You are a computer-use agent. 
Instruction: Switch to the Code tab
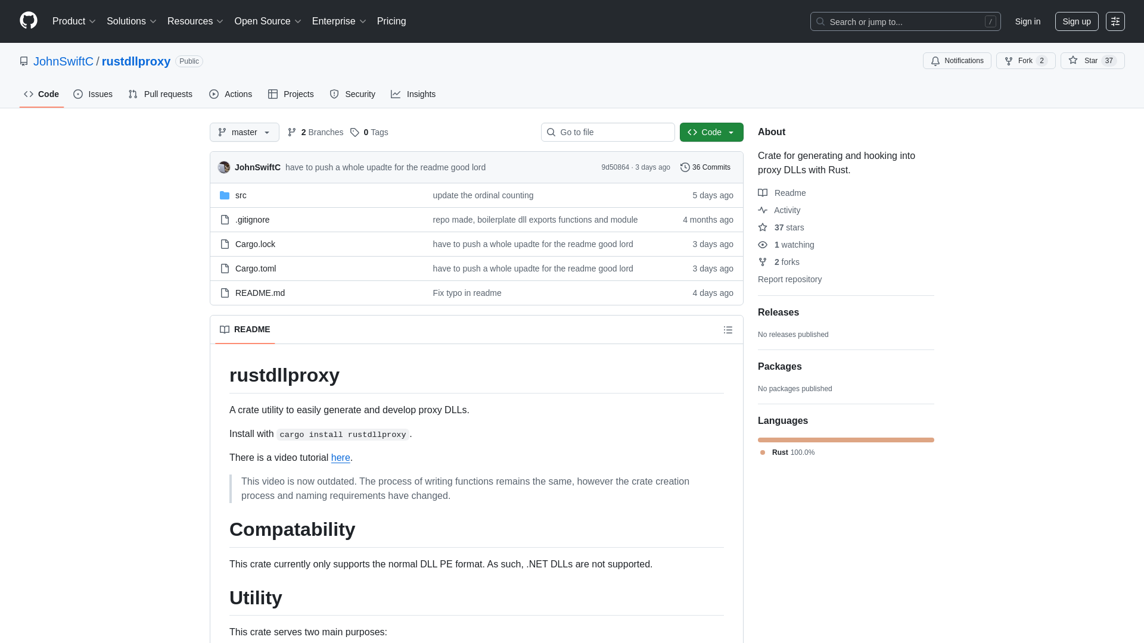click(42, 94)
